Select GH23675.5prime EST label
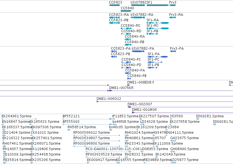The image size is (233, 164). pos(185,138)
